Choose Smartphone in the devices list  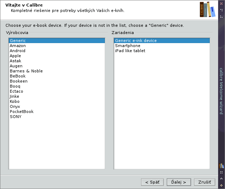pyautogui.click(x=162, y=46)
